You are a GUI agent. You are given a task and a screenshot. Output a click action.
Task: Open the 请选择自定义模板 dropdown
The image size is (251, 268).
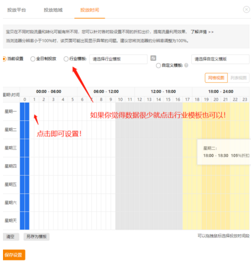(220, 59)
